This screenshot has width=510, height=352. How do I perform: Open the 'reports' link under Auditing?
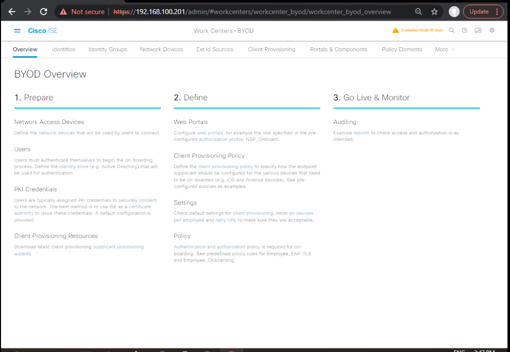tap(361, 133)
